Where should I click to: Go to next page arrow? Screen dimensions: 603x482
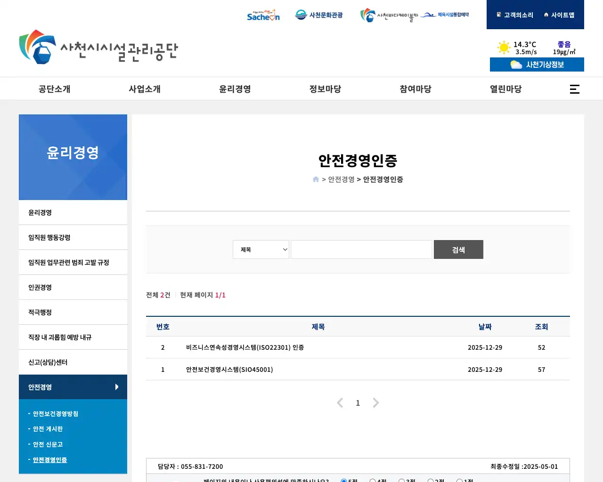tap(375, 403)
